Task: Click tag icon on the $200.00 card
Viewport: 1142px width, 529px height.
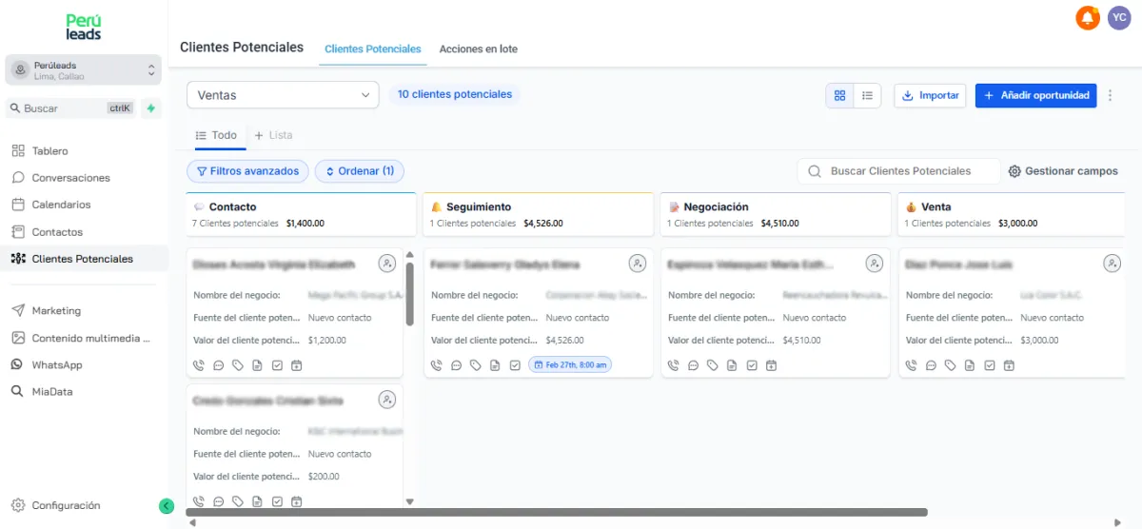Action: tap(238, 501)
